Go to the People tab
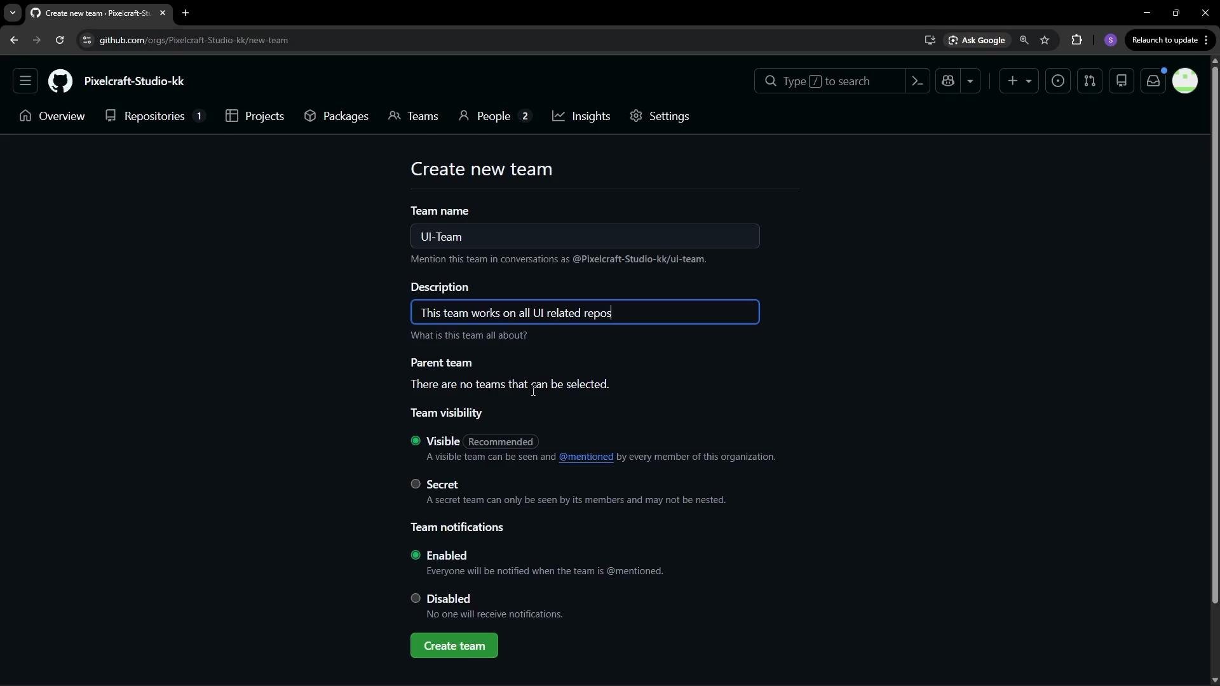Screen dimensions: 1220x686 (x=494, y=116)
